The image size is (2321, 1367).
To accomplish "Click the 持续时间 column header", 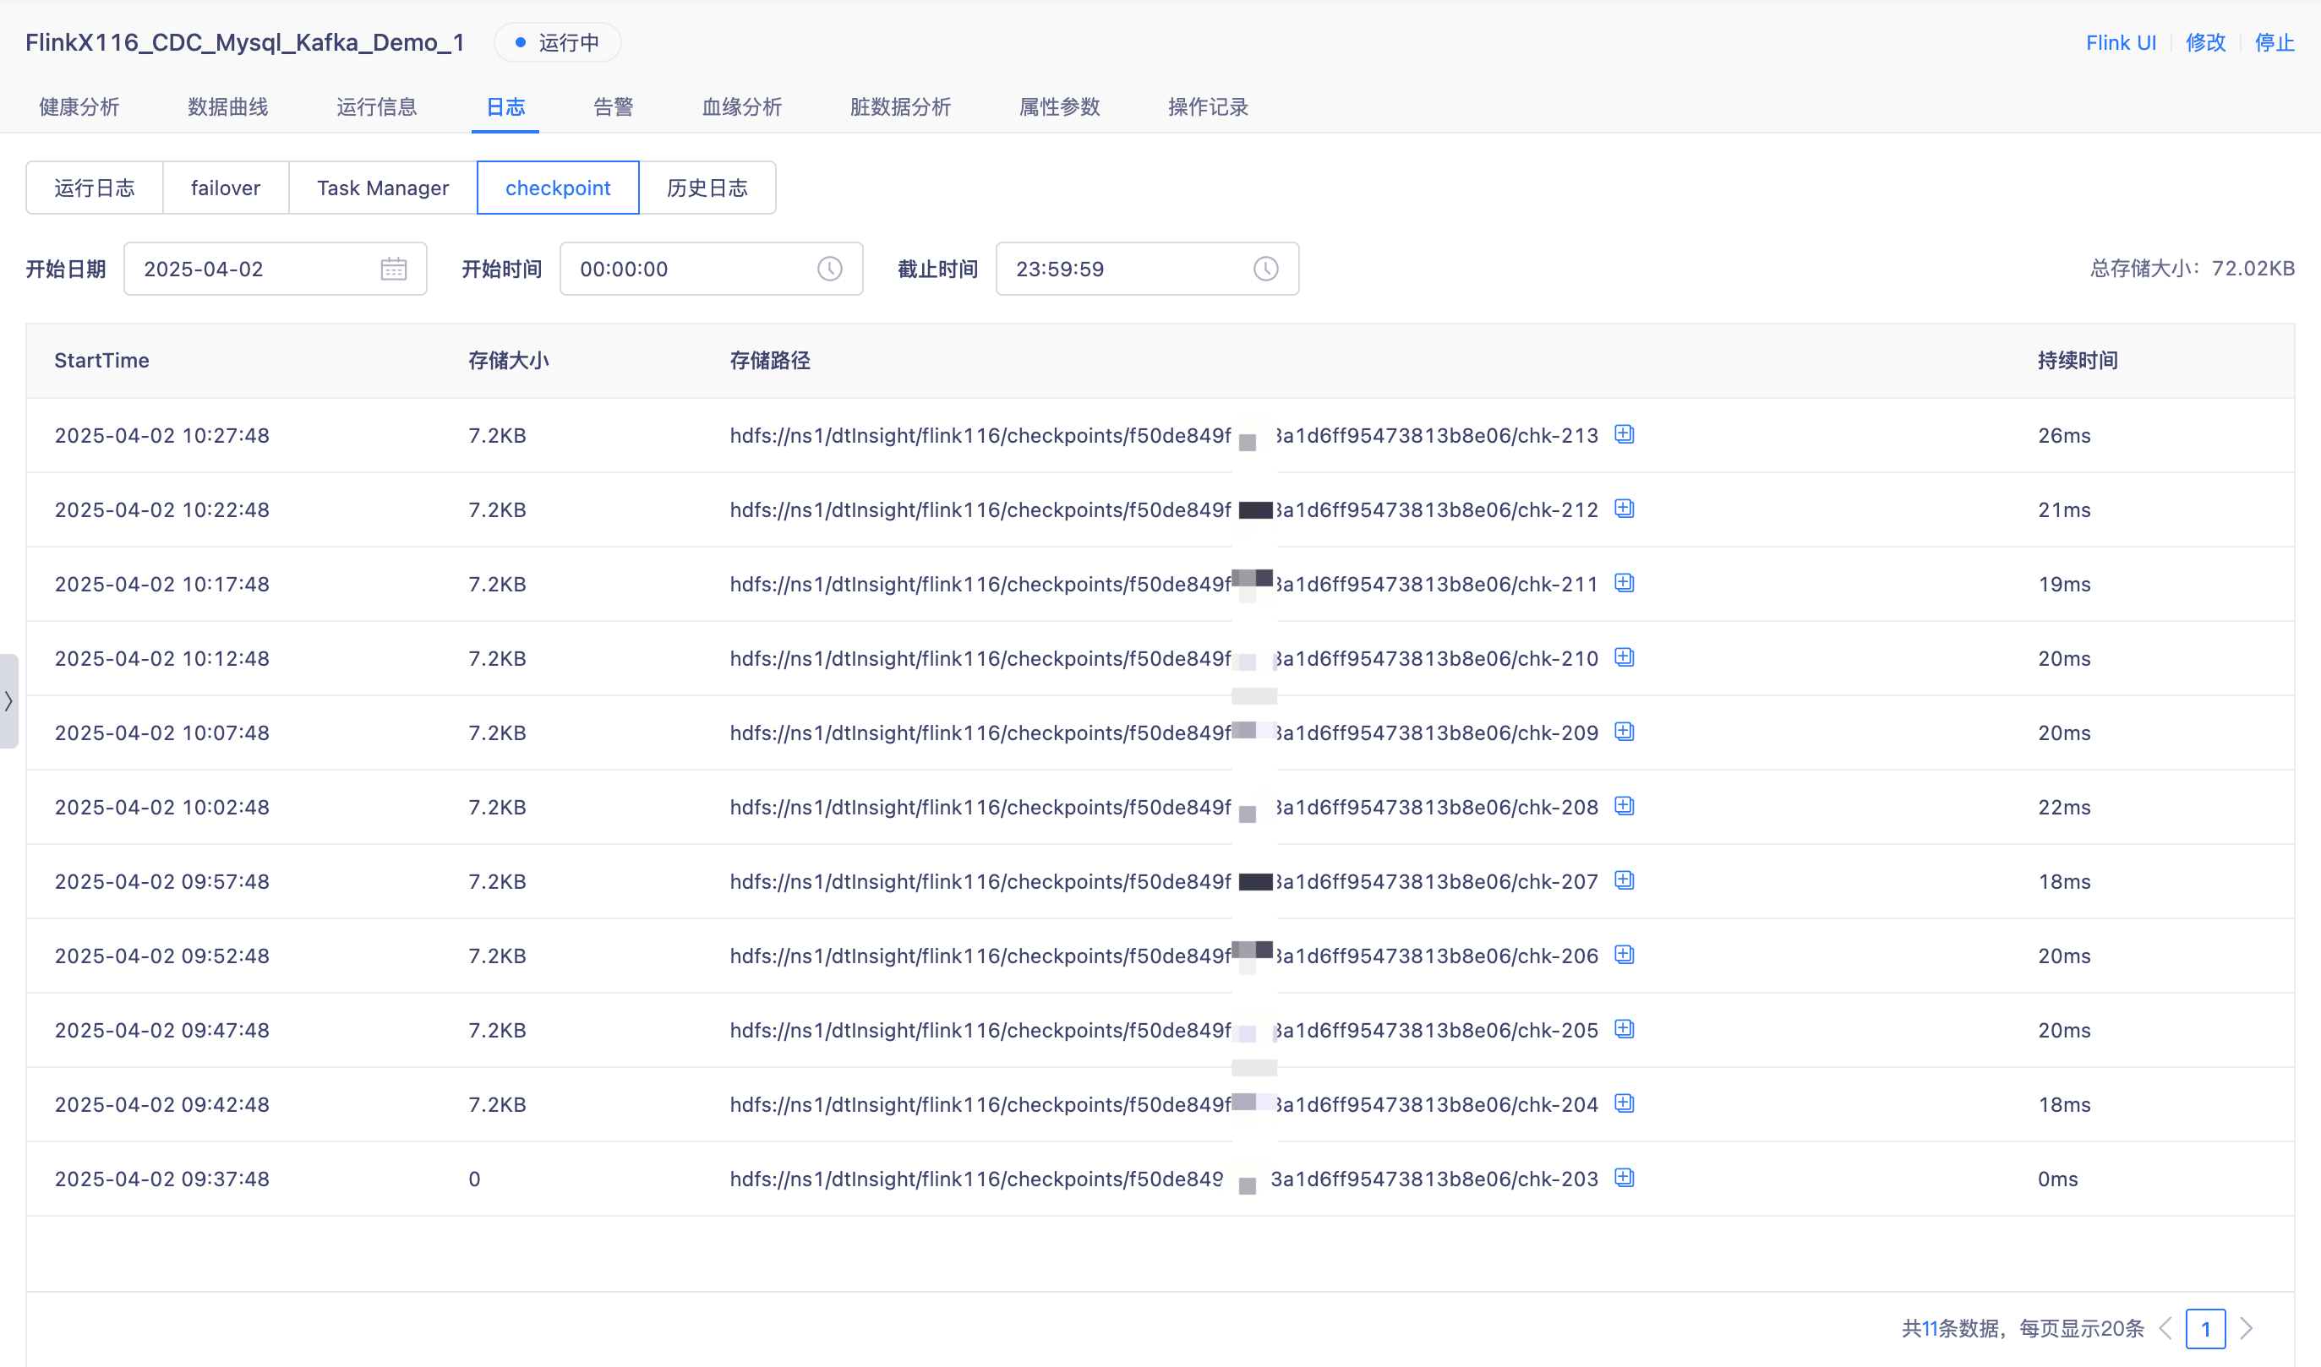I will click(2078, 360).
